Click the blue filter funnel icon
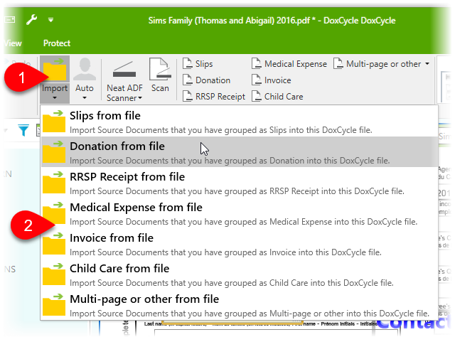 point(23,130)
